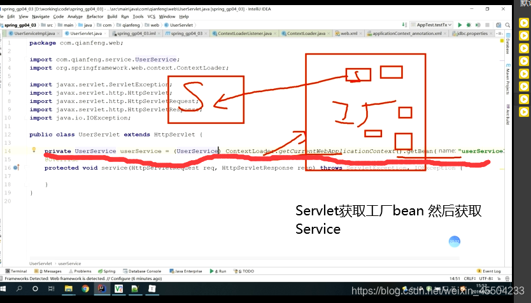Close the web.xml tab
This screenshot has height=303, width=531.
[360, 34]
